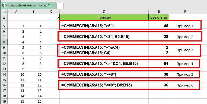This screenshot has width=207, height=104.
Task: Select row 8 header
Action: (4, 42)
